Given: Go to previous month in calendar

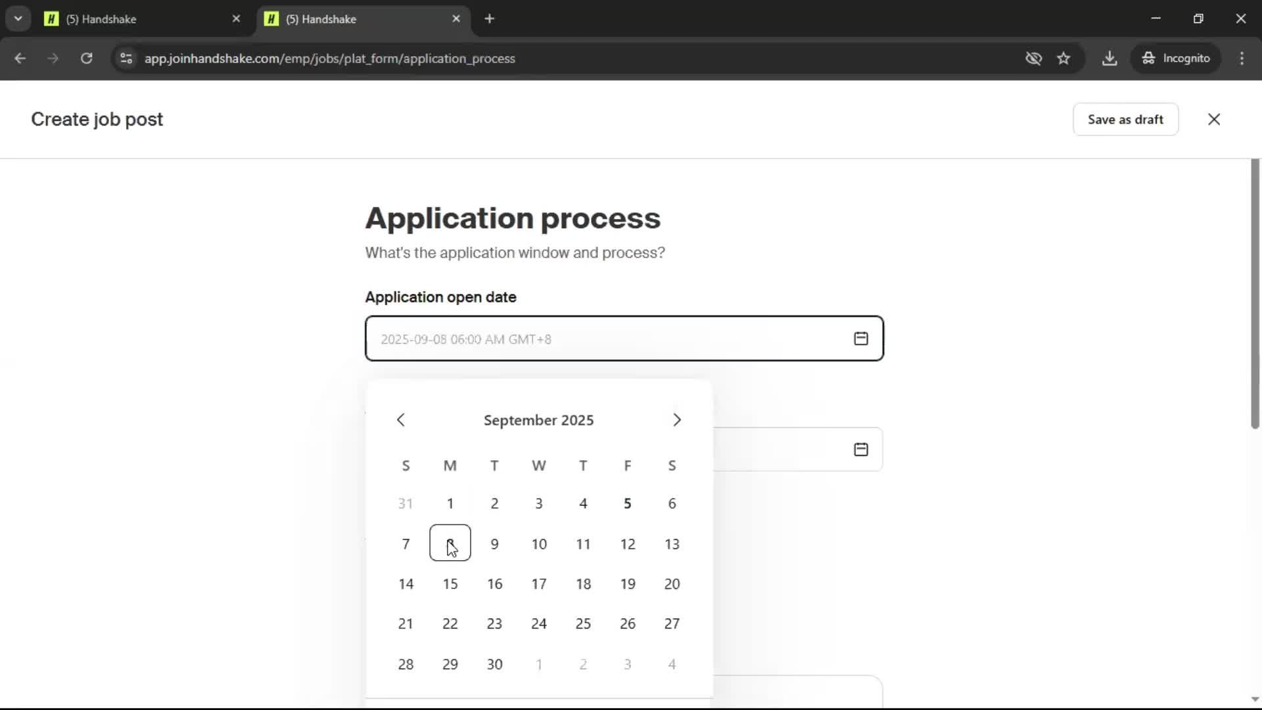Looking at the screenshot, I should pos(401,420).
